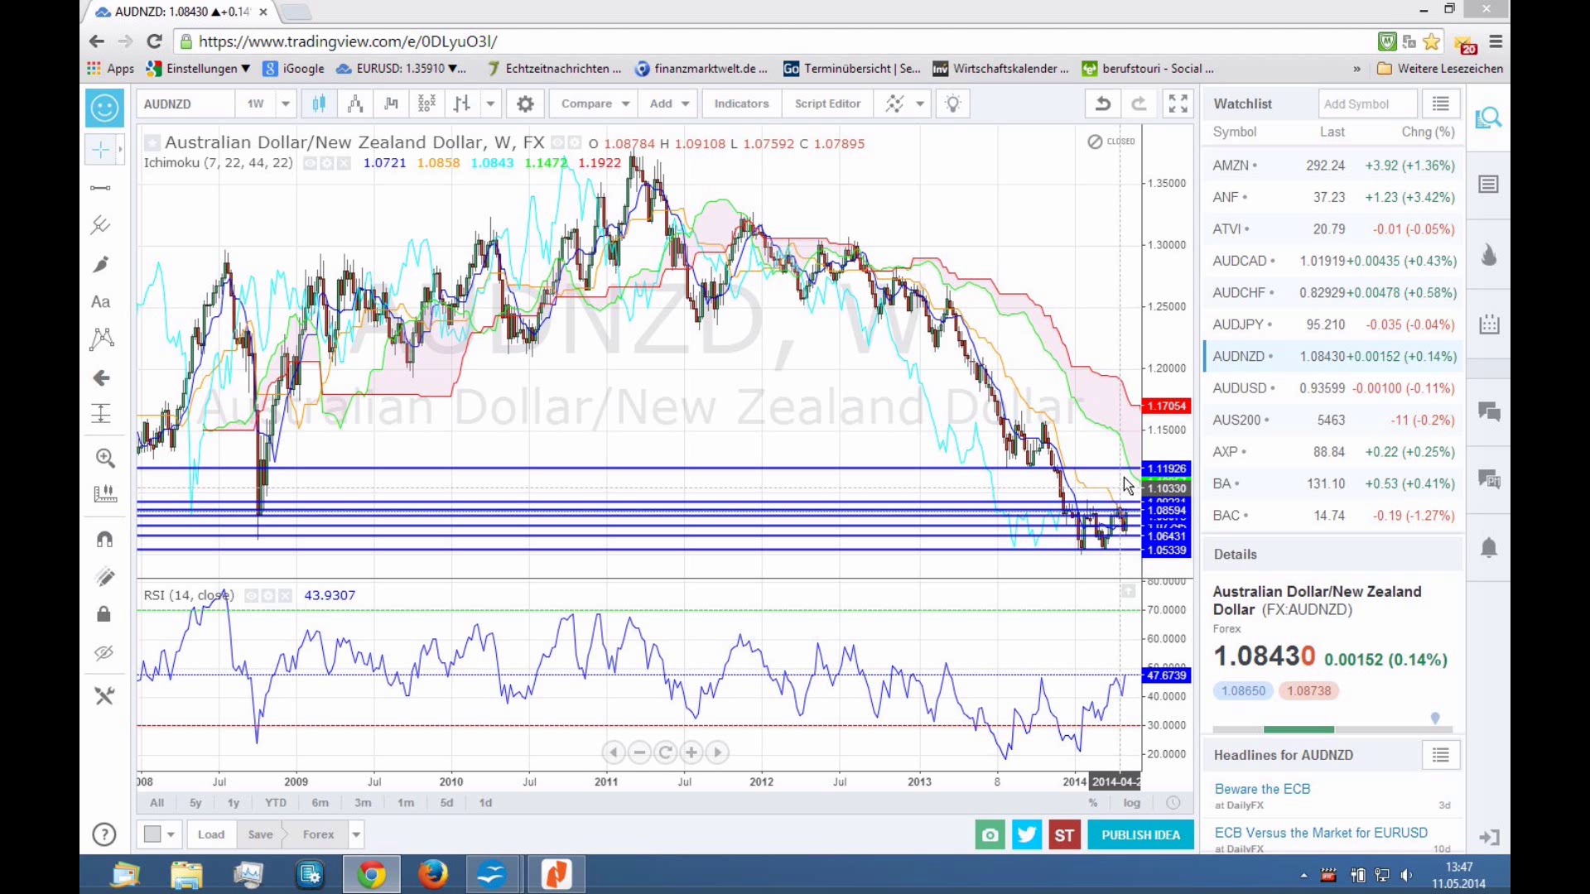Click the Zoom In magnifier tool
This screenshot has height=894, width=1590.
point(105,458)
